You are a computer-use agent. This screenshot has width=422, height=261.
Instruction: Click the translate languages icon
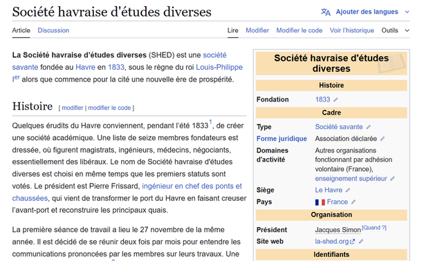[326, 12]
